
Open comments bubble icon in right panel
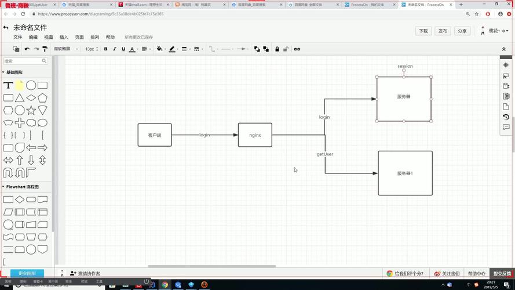[506, 127]
